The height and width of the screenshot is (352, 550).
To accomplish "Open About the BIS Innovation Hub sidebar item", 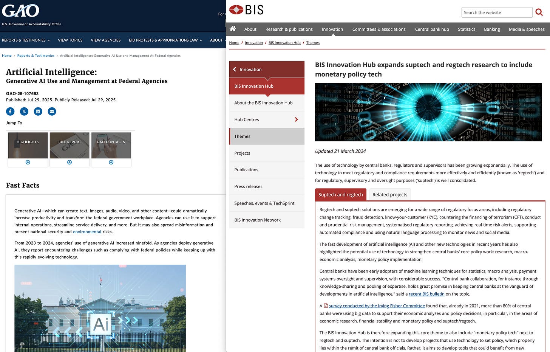I will [x=267, y=103].
